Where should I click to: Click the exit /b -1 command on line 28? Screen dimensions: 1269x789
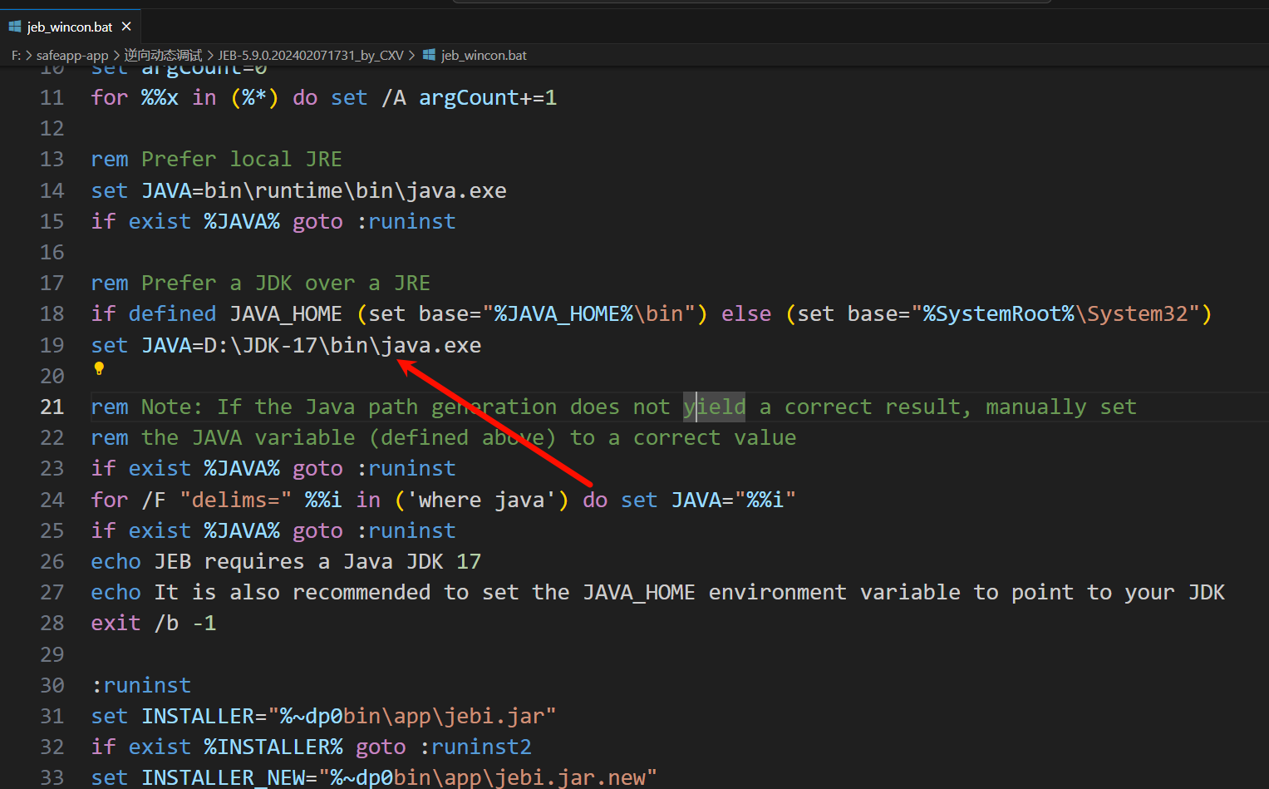[x=154, y=623]
